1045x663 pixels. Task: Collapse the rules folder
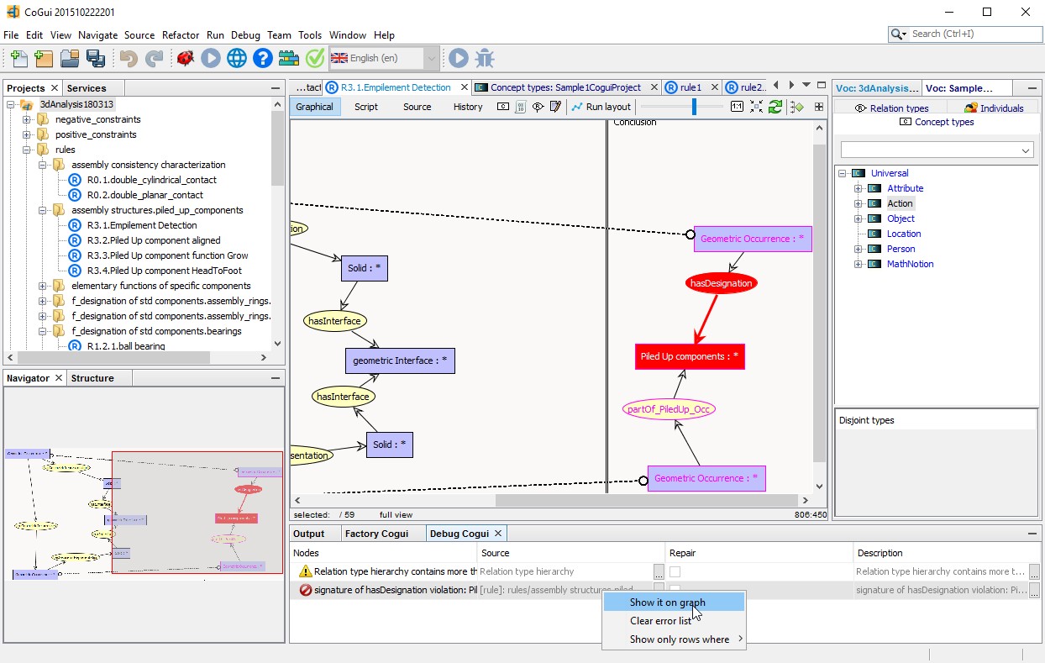click(27, 150)
